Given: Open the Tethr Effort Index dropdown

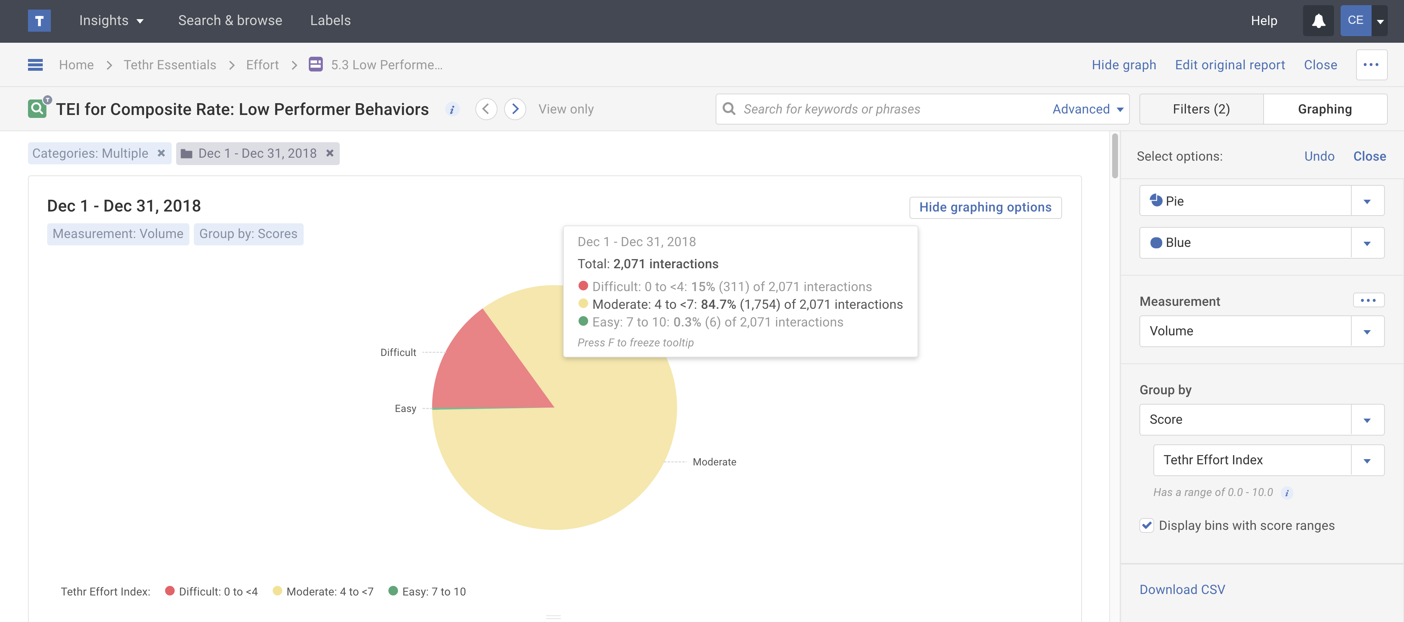Looking at the screenshot, I should [1366, 461].
